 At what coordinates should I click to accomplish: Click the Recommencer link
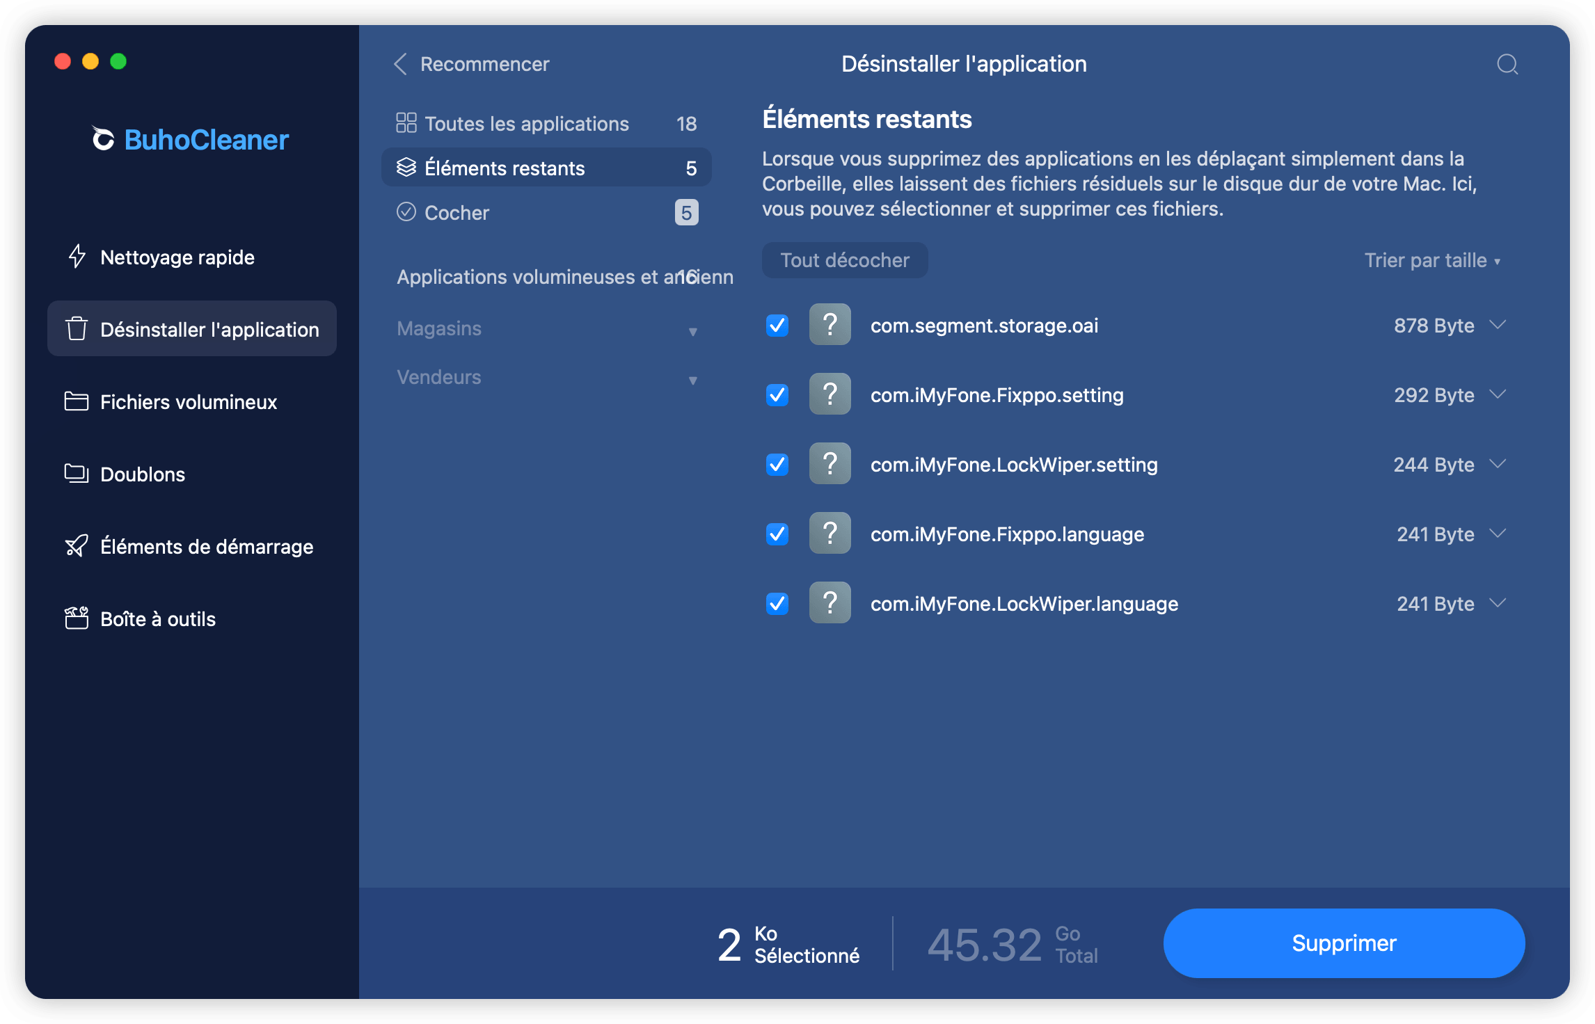[485, 64]
